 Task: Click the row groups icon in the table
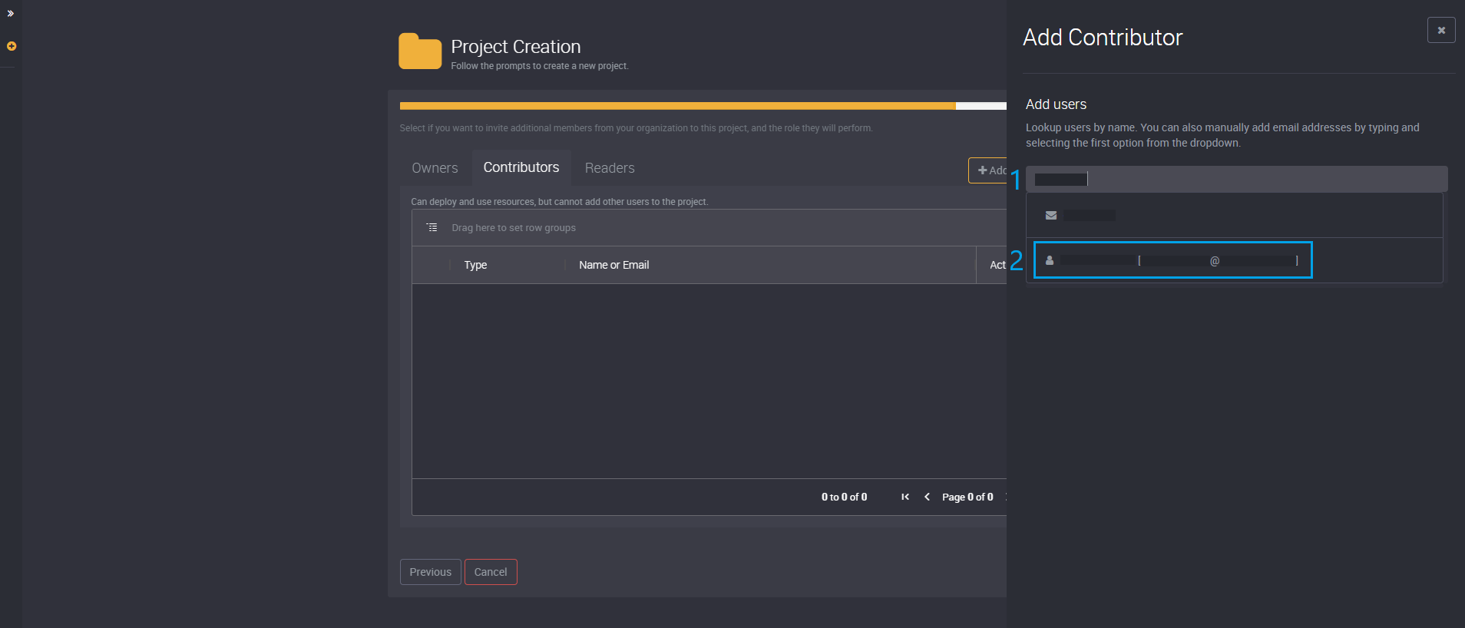[x=432, y=227]
